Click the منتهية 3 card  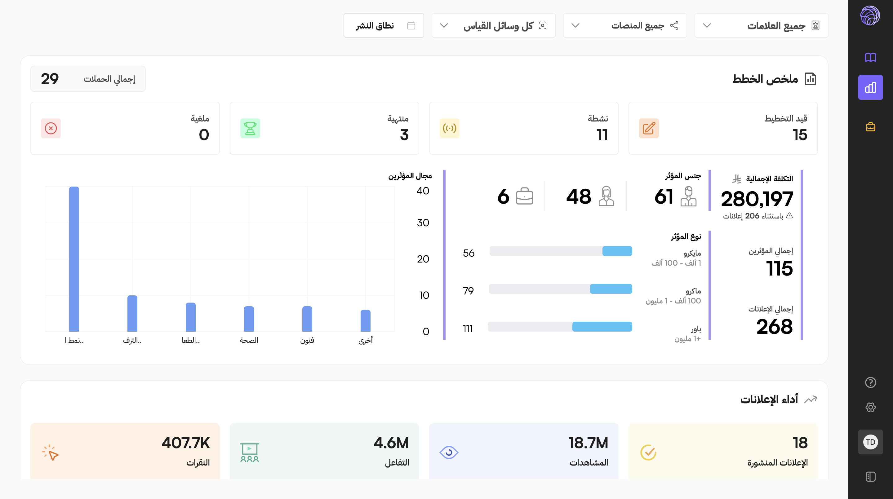[324, 128]
